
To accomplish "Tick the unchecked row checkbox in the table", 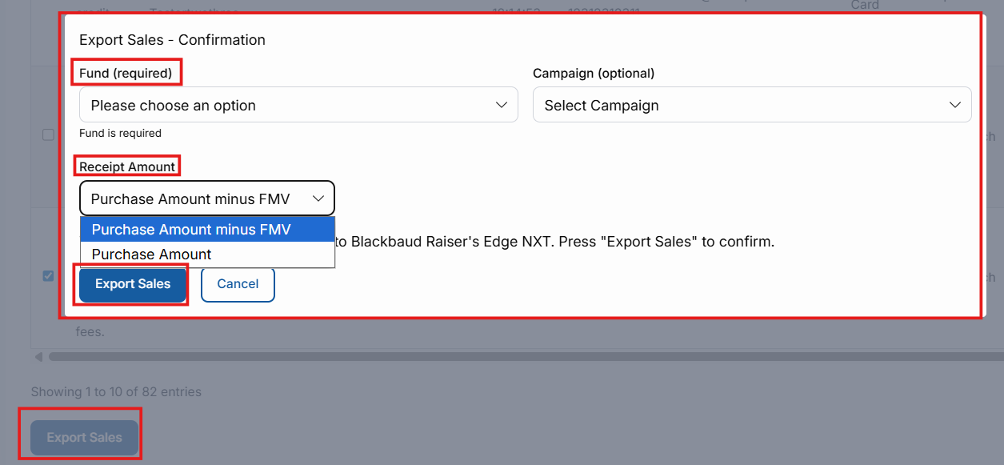I will click(x=48, y=134).
